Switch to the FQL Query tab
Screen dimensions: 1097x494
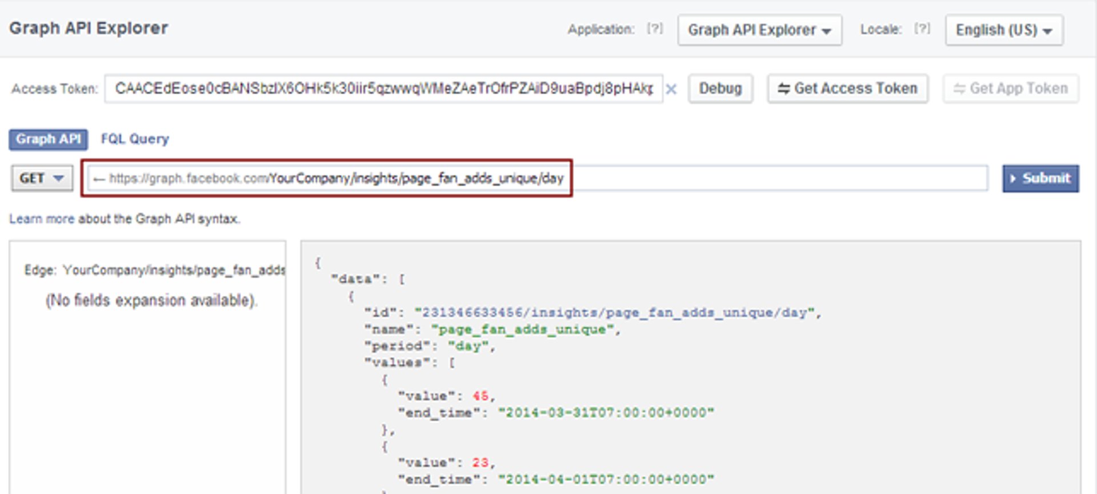click(x=135, y=139)
